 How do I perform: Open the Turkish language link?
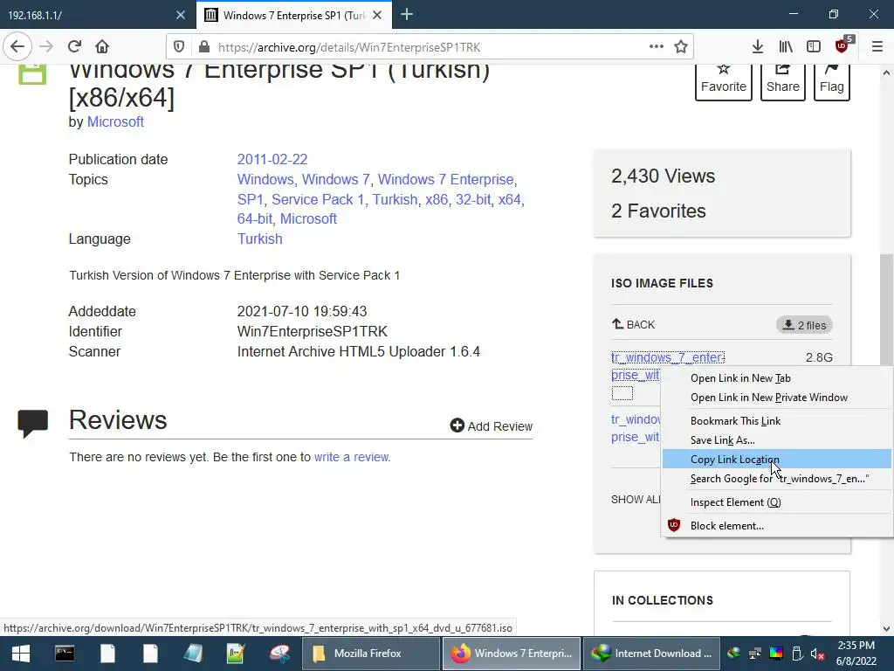coord(260,239)
